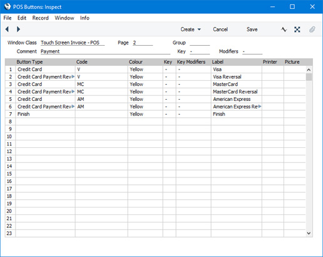Click the zigzag workflow overview icon
This screenshot has width=323, height=257.
[284, 29]
